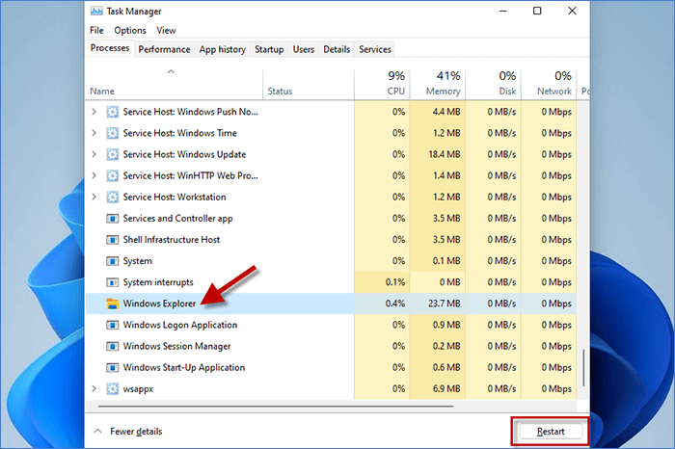
Task: Switch to the App history tab
Action: click(222, 49)
